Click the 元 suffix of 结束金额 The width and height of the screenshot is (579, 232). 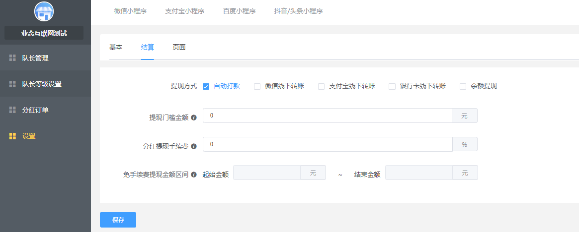click(x=465, y=173)
